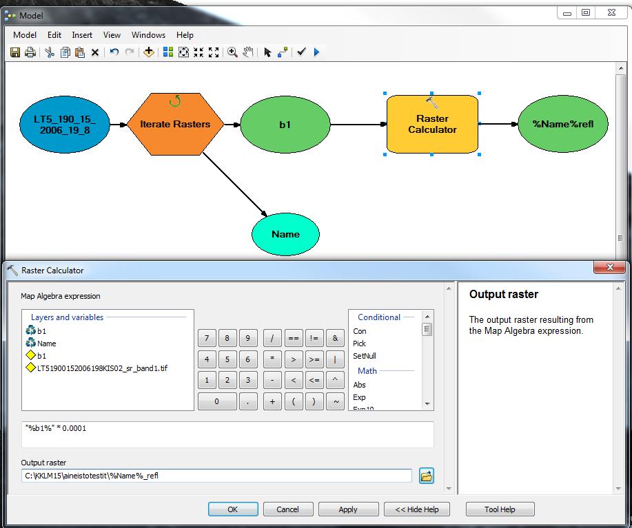Click the fixed zoom icon with outward arrows
Viewport: 632px width, 528px height.
[x=214, y=52]
